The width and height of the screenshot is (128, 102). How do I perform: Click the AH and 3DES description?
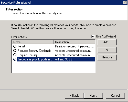click(x=63, y=59)
